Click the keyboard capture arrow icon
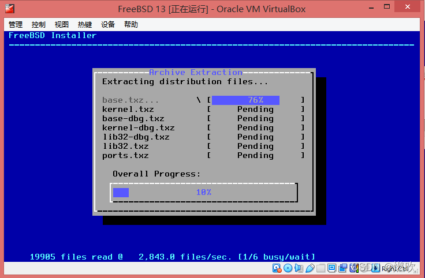The width and height of the screenshot is (425, 278). pos(376,268)
